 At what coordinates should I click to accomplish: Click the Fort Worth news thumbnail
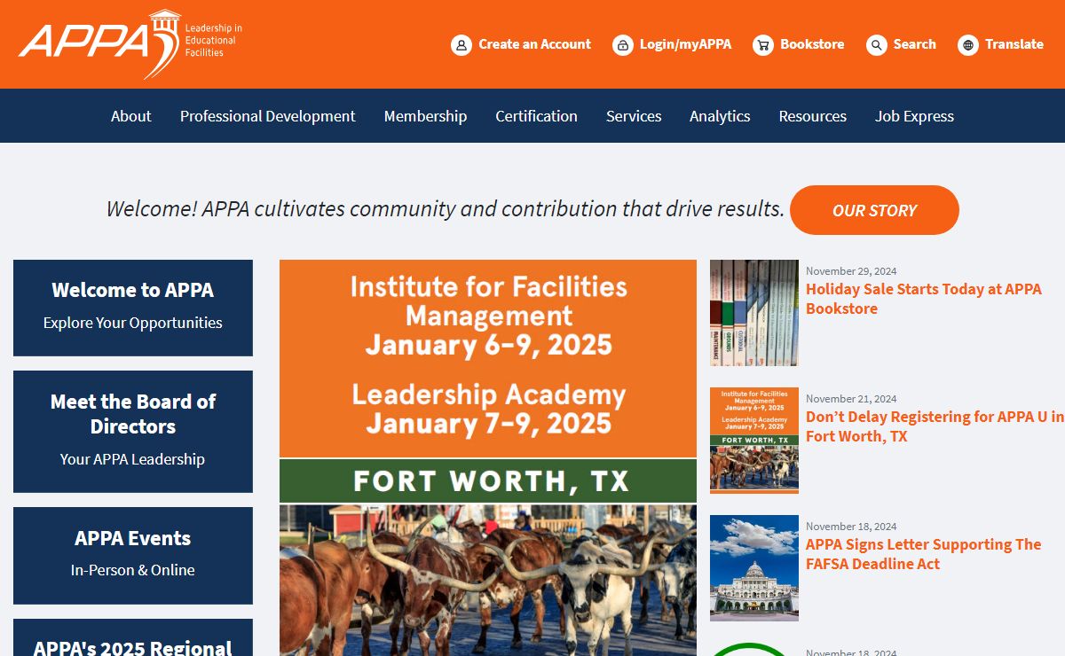click(754, 441)
